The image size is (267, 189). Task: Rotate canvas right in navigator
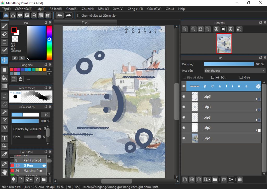point(230,29)
